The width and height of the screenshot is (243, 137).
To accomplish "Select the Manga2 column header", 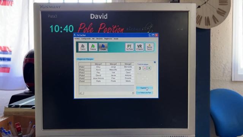I will point(113,64).
